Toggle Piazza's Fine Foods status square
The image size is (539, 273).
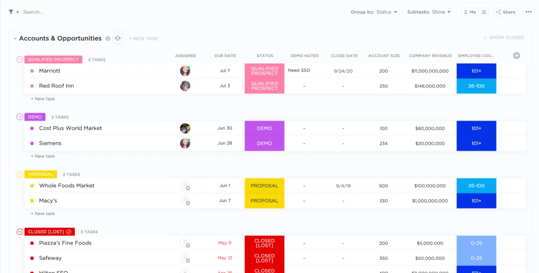click(32, 243)
